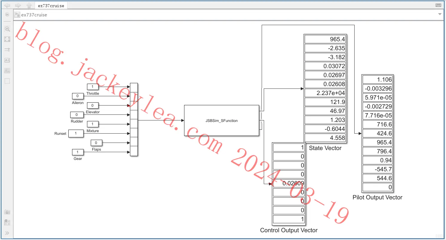Go up to parent with up arrow
This screenshot has height=240, width=446.
[29, 5]
